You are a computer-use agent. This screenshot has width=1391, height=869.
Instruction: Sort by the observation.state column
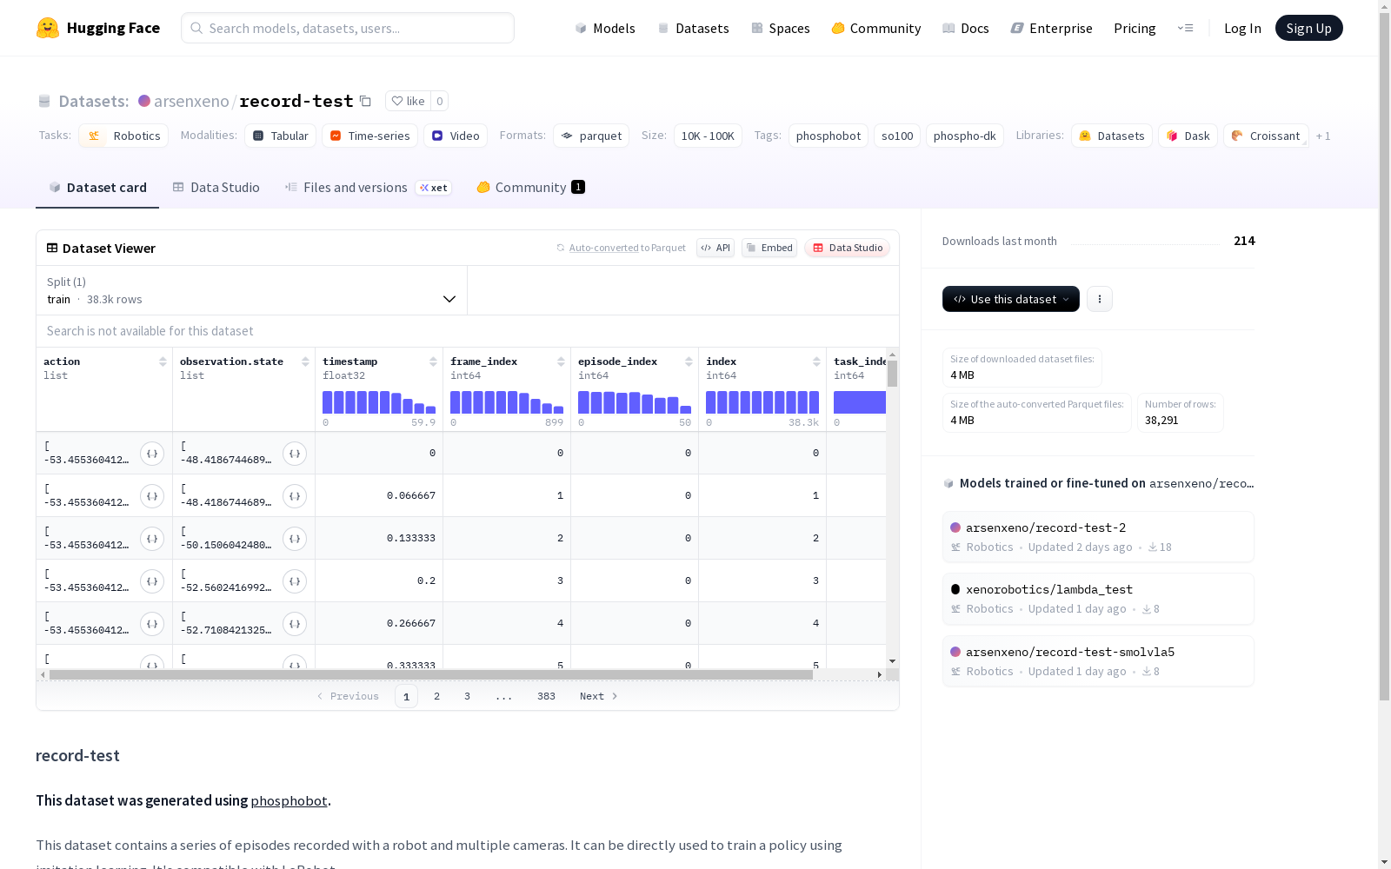(x=305, y=362)
